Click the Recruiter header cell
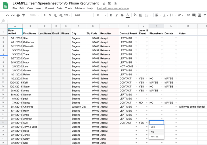The image size is (207, 145). 109,32
